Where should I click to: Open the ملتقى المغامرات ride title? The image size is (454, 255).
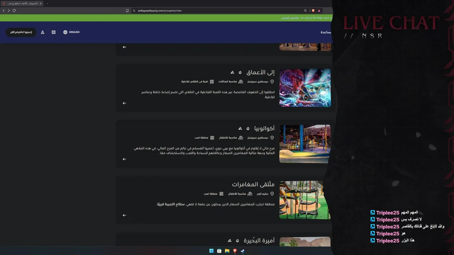pos(253,185)
